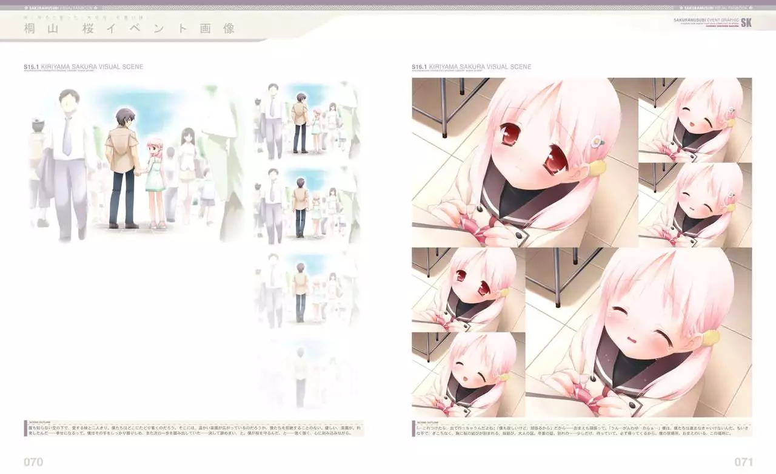Image resolution: width=776 pixels, height=474 pixels.
Task: Open the small S16.1 laughing image below small red-eyed one
Action: pyautogui.click(x=469, y=374)
